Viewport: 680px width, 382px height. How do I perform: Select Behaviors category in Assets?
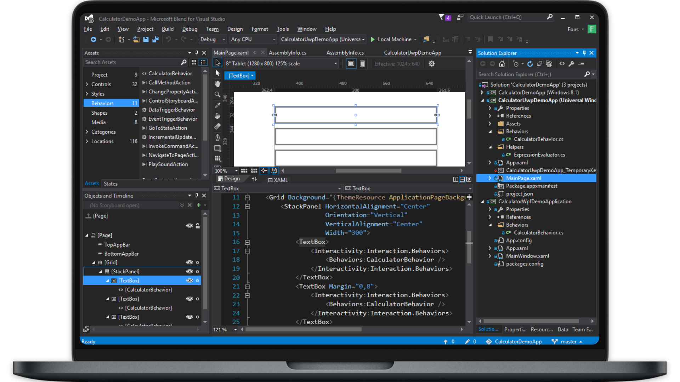111,103
